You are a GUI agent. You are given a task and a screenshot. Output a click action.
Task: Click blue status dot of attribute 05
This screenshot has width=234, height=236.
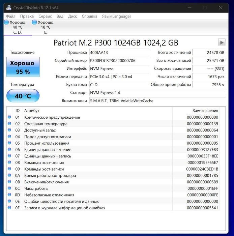(9, 143)
